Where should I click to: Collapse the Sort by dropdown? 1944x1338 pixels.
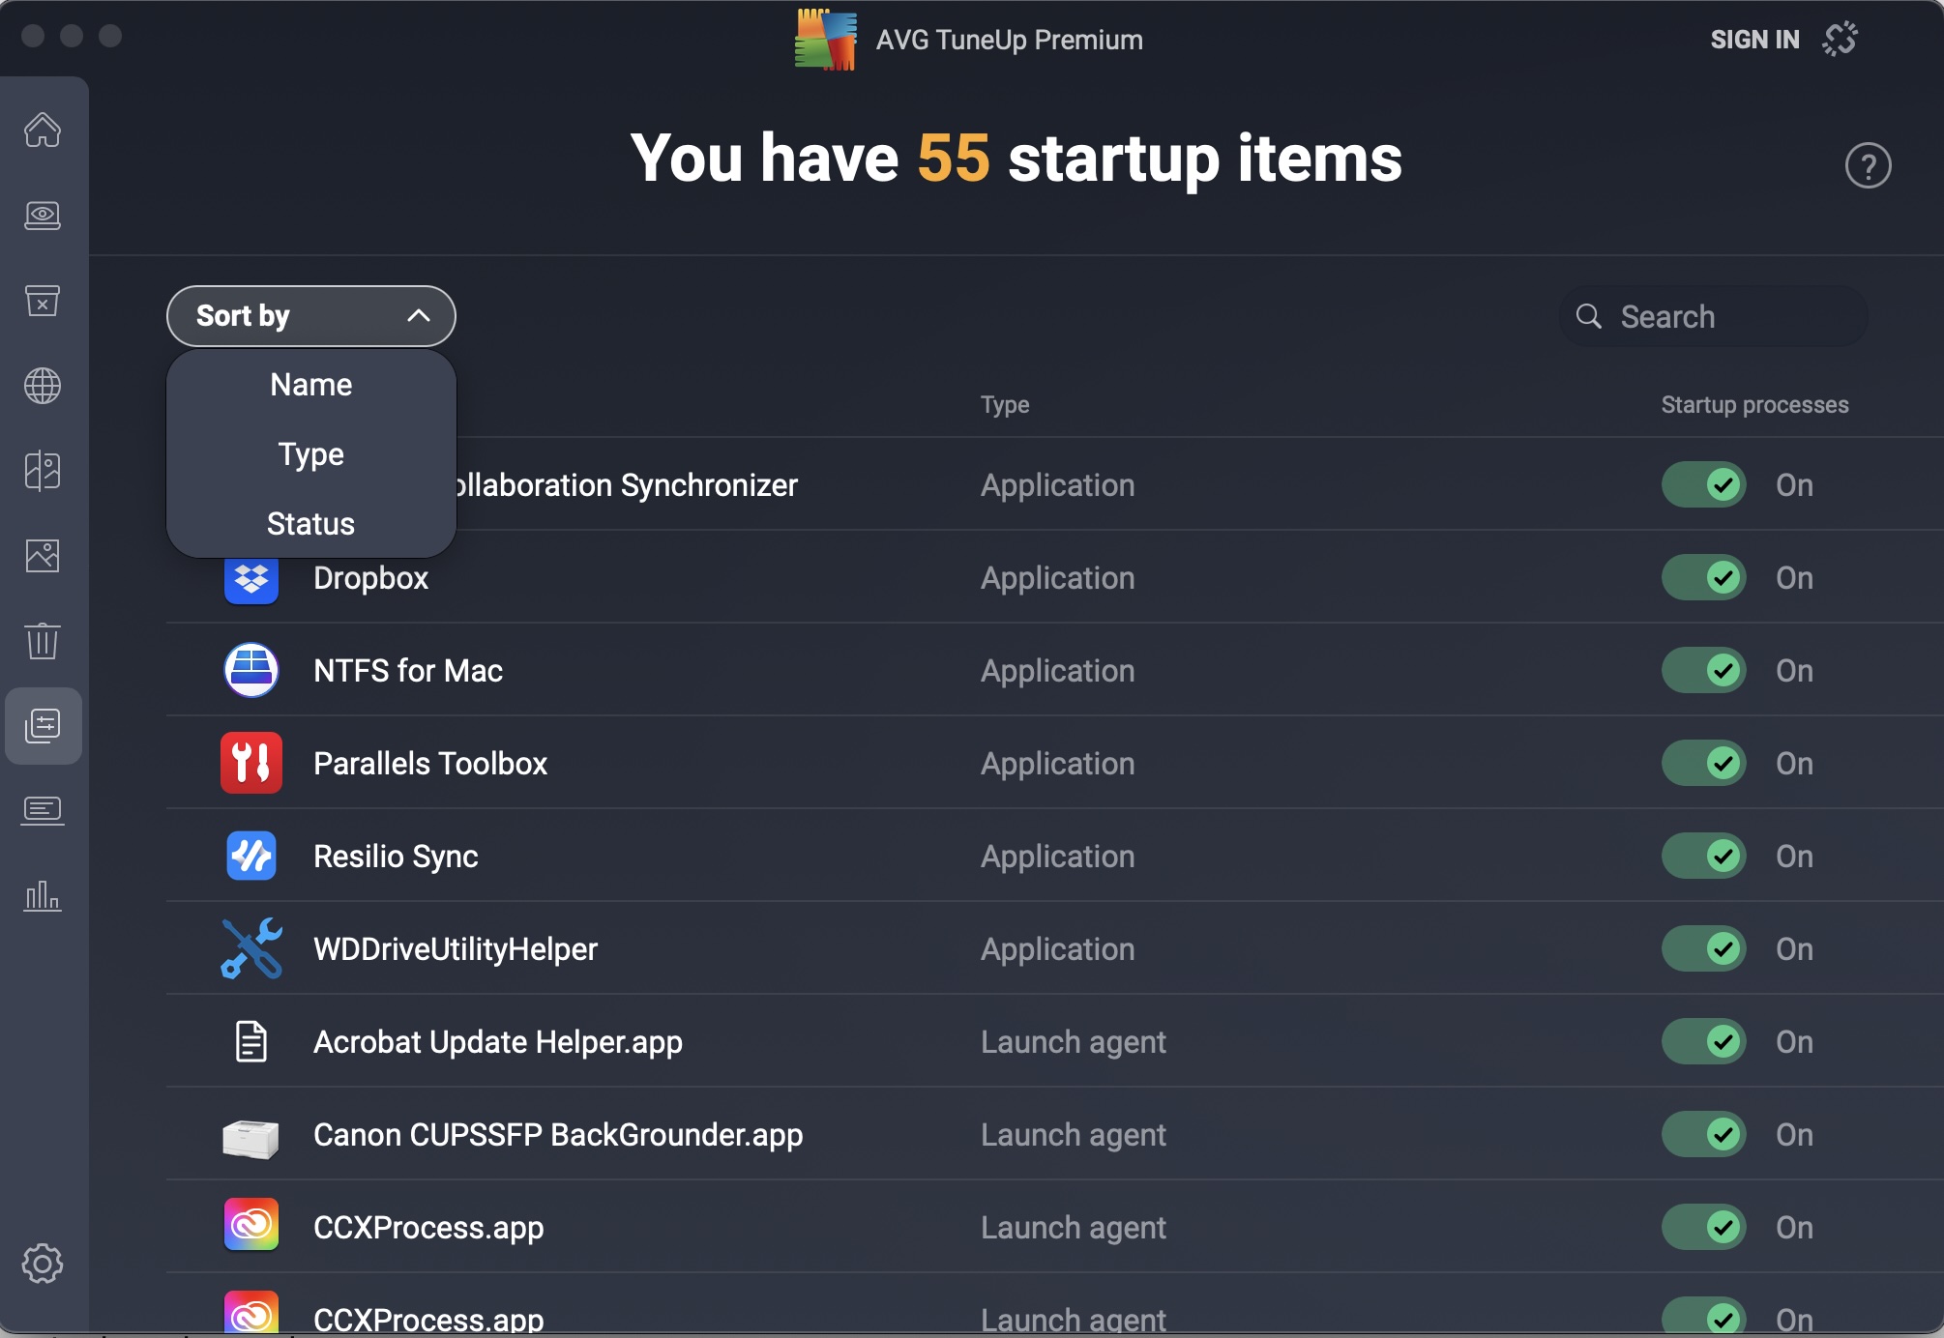[310, 315]
